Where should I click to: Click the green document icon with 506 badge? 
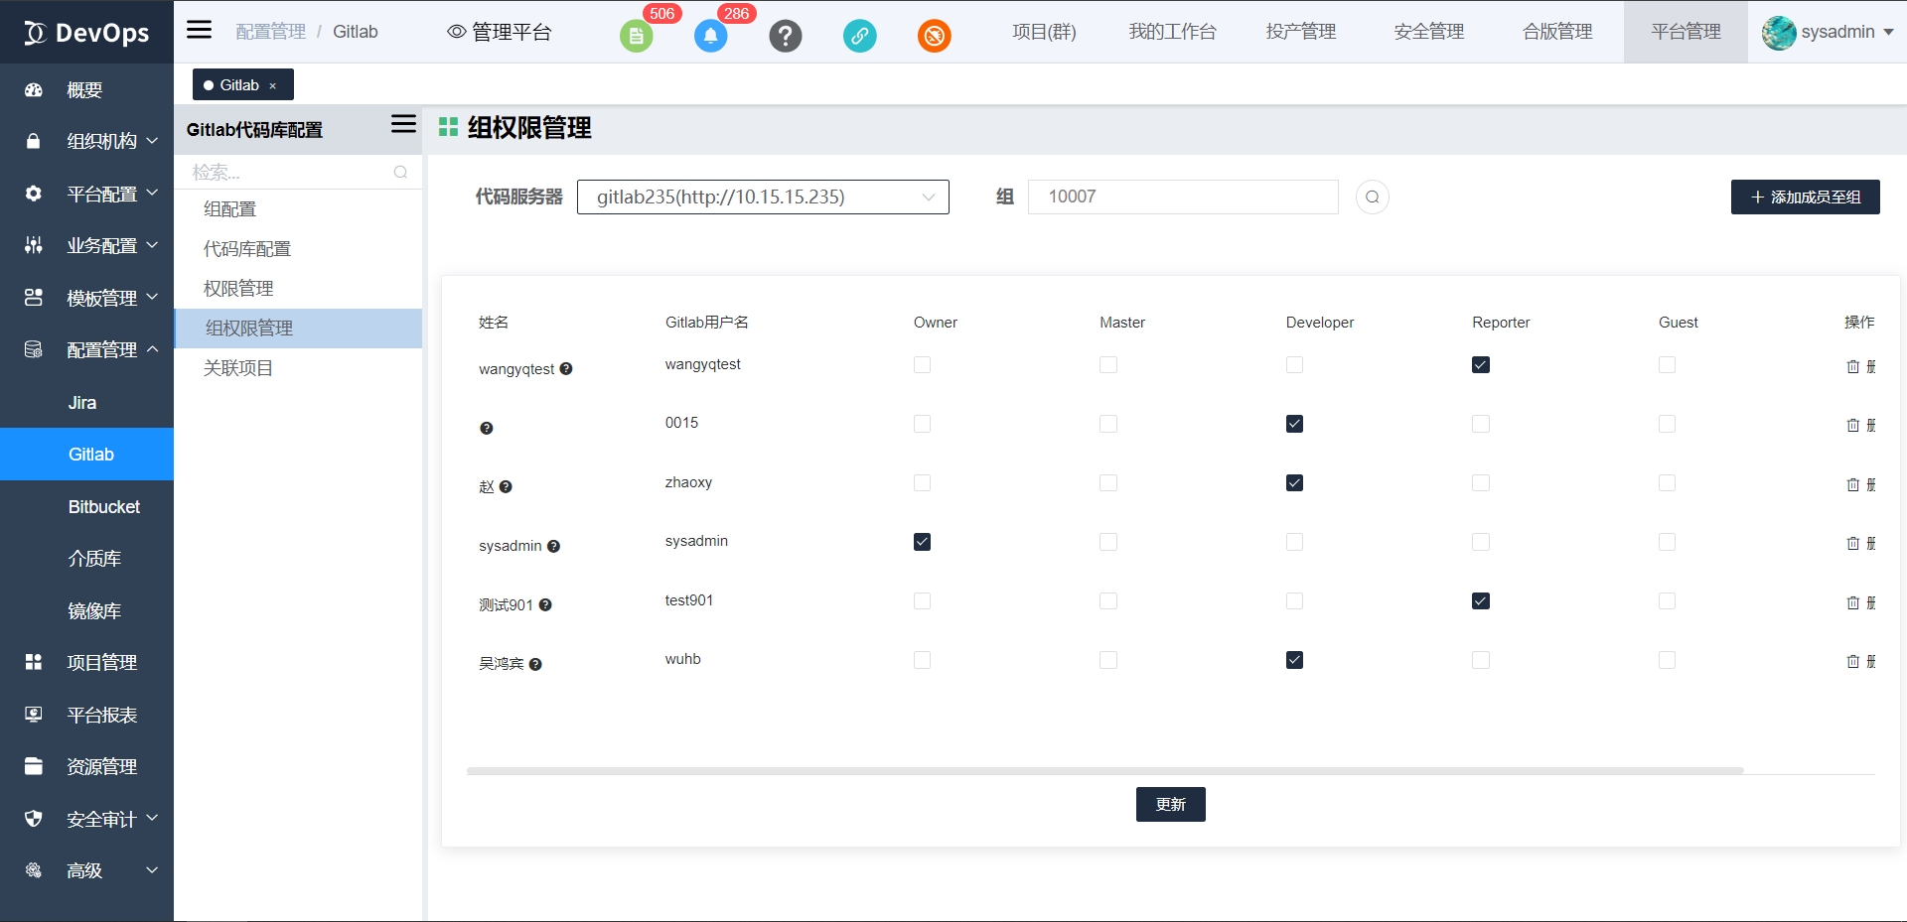[x=636, y=37]
